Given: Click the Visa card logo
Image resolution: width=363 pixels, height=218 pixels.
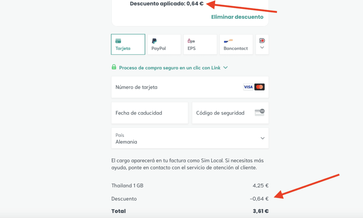Looking at the screenshot, I should [x=248, y=87].
